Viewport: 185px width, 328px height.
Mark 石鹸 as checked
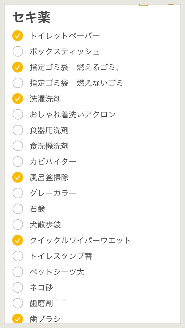(x=18, y=209)
